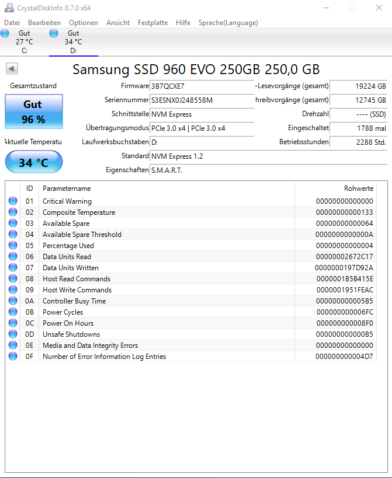Click the ID column header
This screenshot has width=392, height=478.
(x=29, y=189)
